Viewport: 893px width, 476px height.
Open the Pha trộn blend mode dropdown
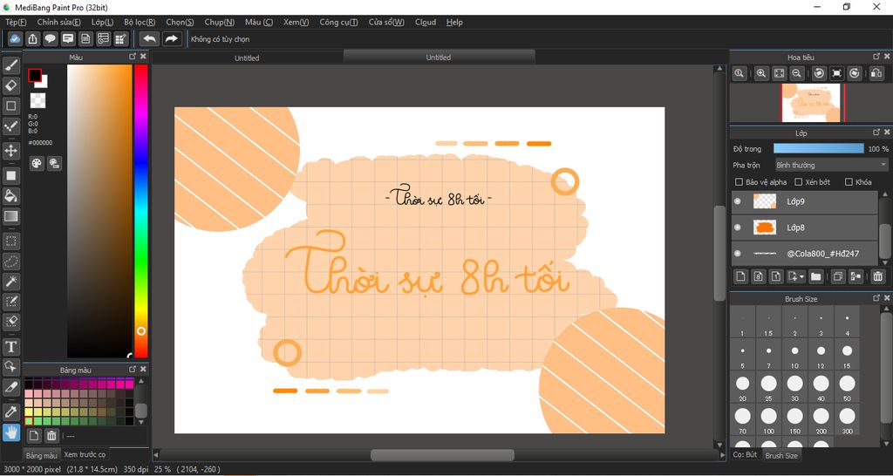pyautogui.click(x=831, y=165)
